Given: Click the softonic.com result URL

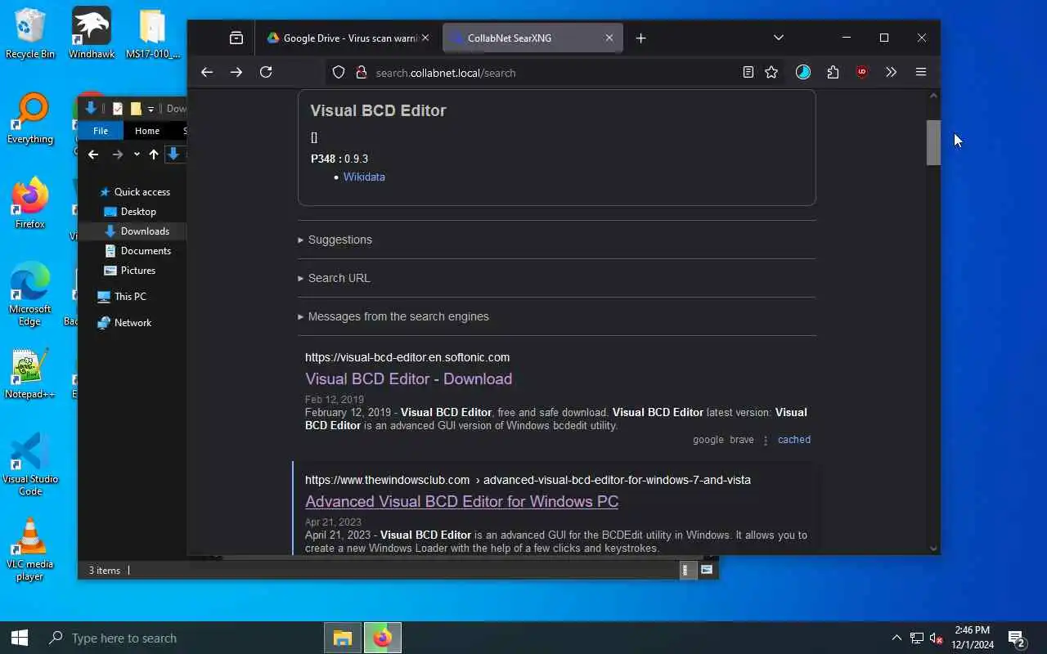Looking at the screenshot, I should click(x=407, y=357).
